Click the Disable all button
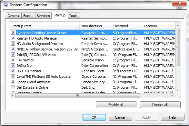Screen dimensions: 189x126 tap(160, 105)
